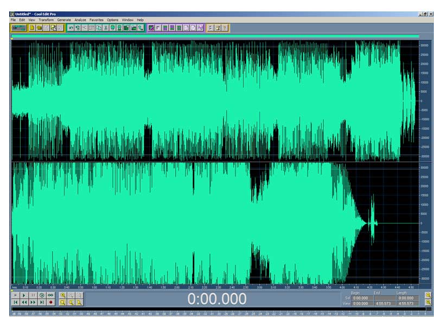This screenshot has height=317, width=434.
Task: Click the View Length time field
Action: click(407, 303)
